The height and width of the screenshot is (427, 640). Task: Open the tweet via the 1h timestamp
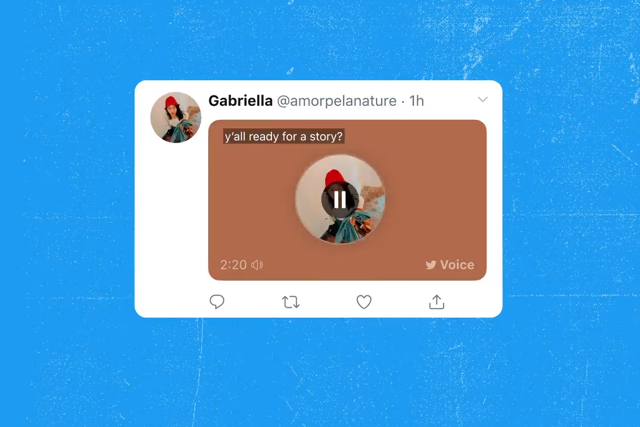click(x=416, y=101)
